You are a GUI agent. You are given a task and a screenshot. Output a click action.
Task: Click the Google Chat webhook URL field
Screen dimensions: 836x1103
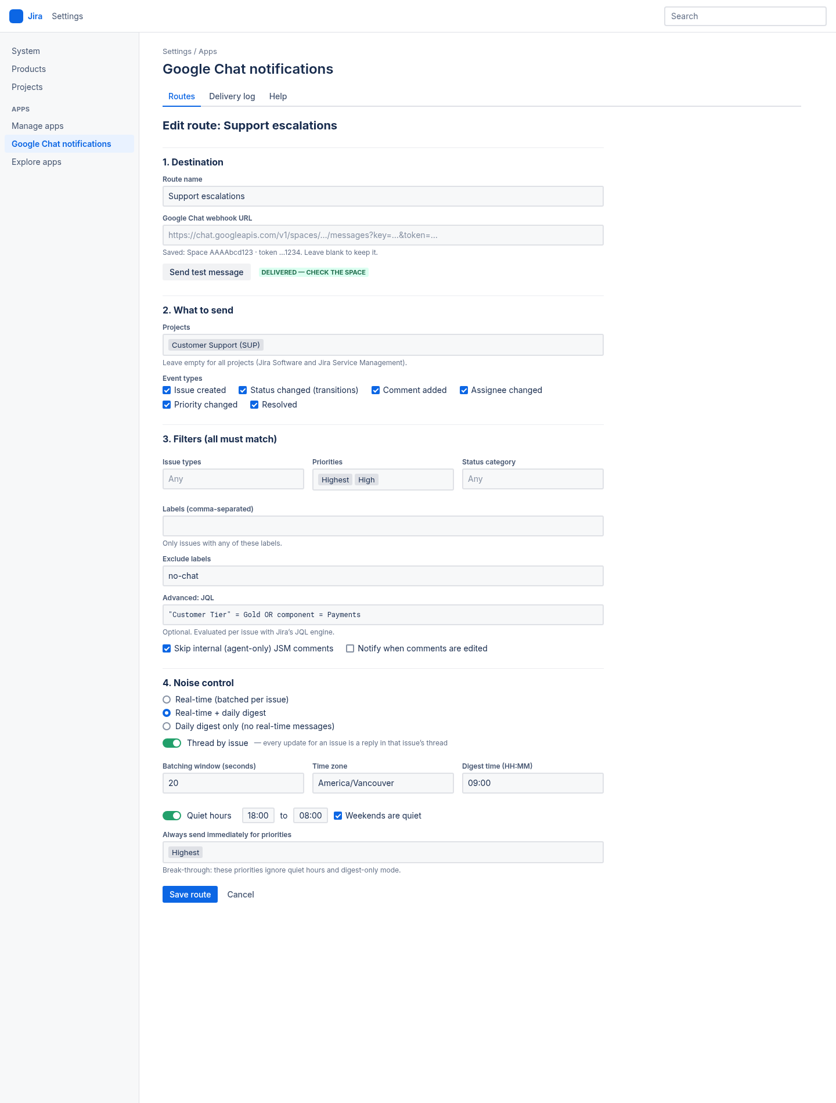point(383,235)
